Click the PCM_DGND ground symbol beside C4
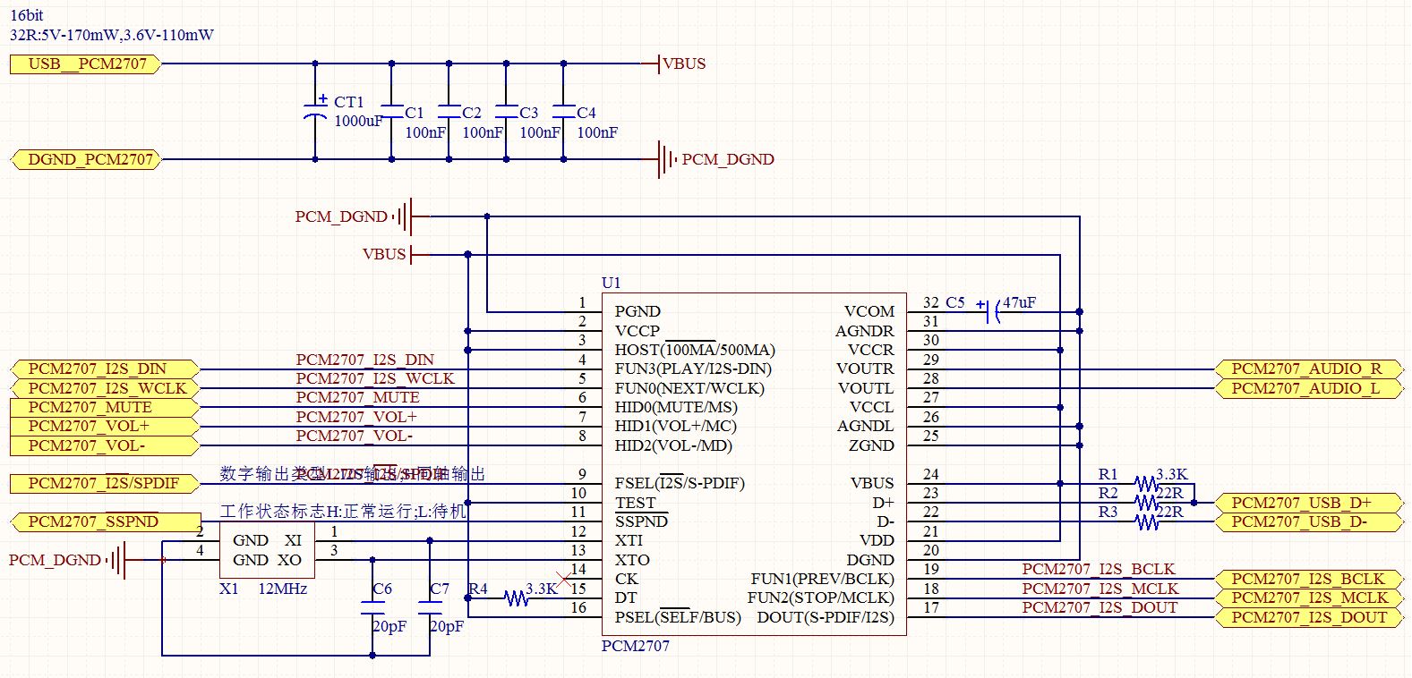The width and height of the screenshot is (1412, 678). 667,159
